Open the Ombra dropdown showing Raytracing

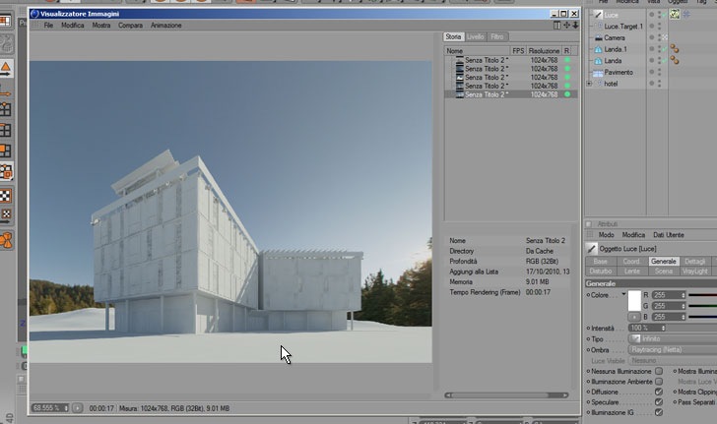(x=672, y=349)
